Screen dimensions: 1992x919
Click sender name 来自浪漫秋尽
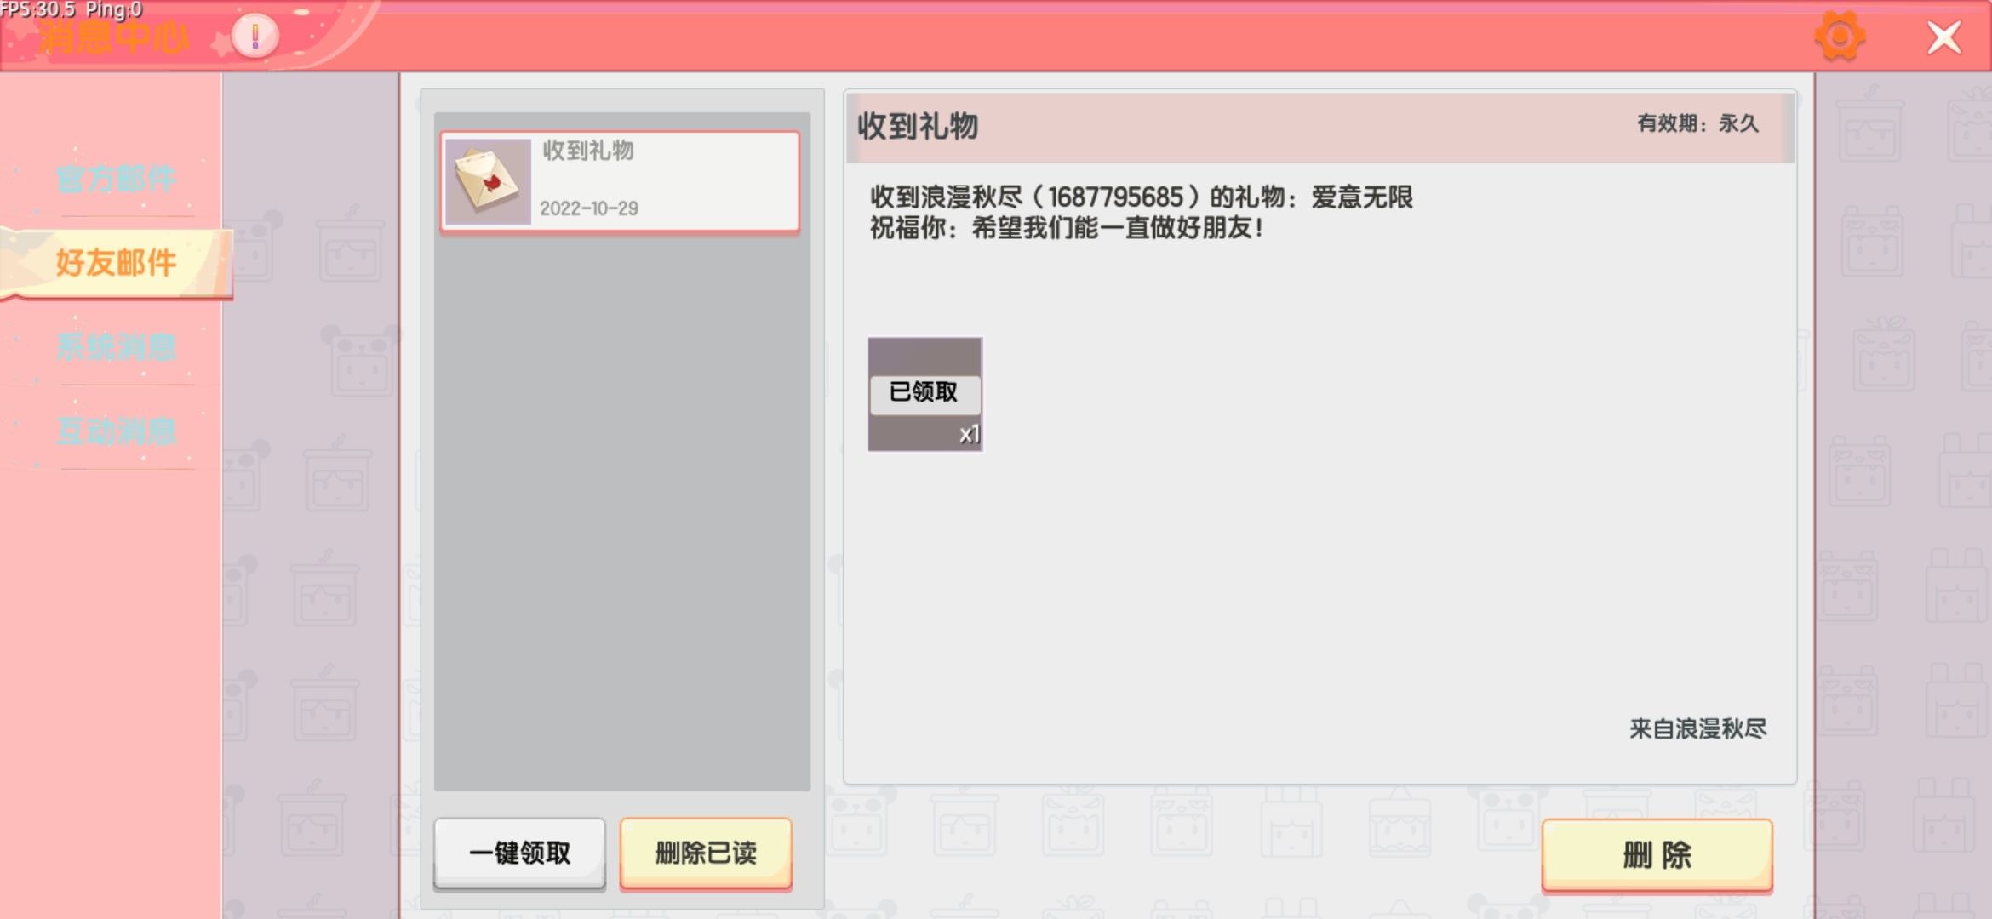(x=1697, y=729)
